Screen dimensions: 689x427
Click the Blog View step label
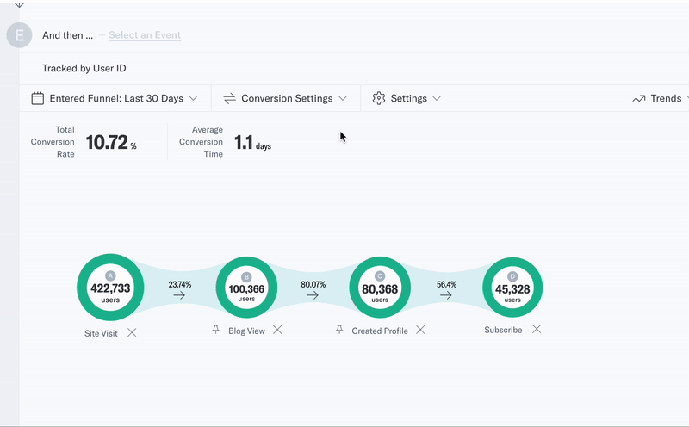click(246, 331)
